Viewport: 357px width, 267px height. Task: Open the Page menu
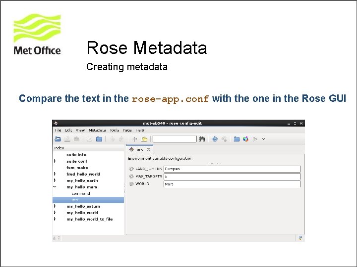[127, 130]
